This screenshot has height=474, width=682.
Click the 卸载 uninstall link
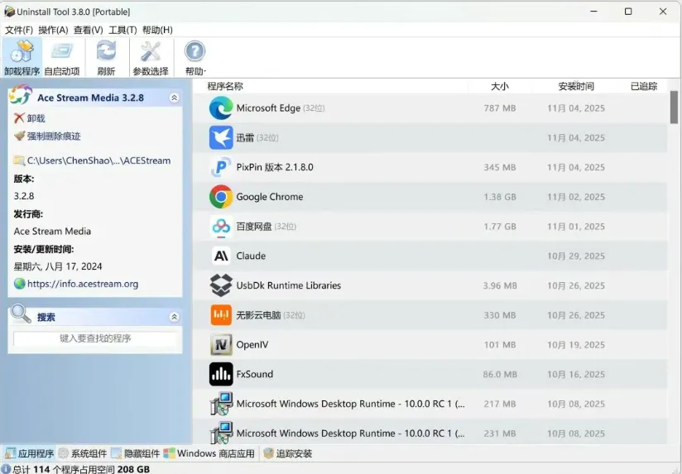(36, 118)
